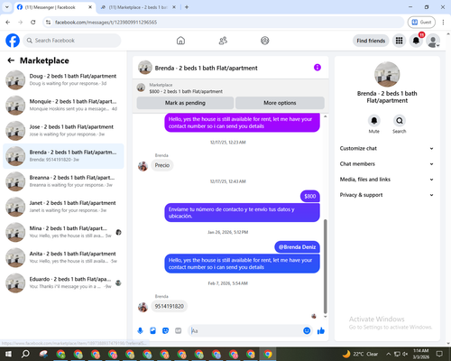Open Guest profile button in Chrome

click(x=421, y=23)
